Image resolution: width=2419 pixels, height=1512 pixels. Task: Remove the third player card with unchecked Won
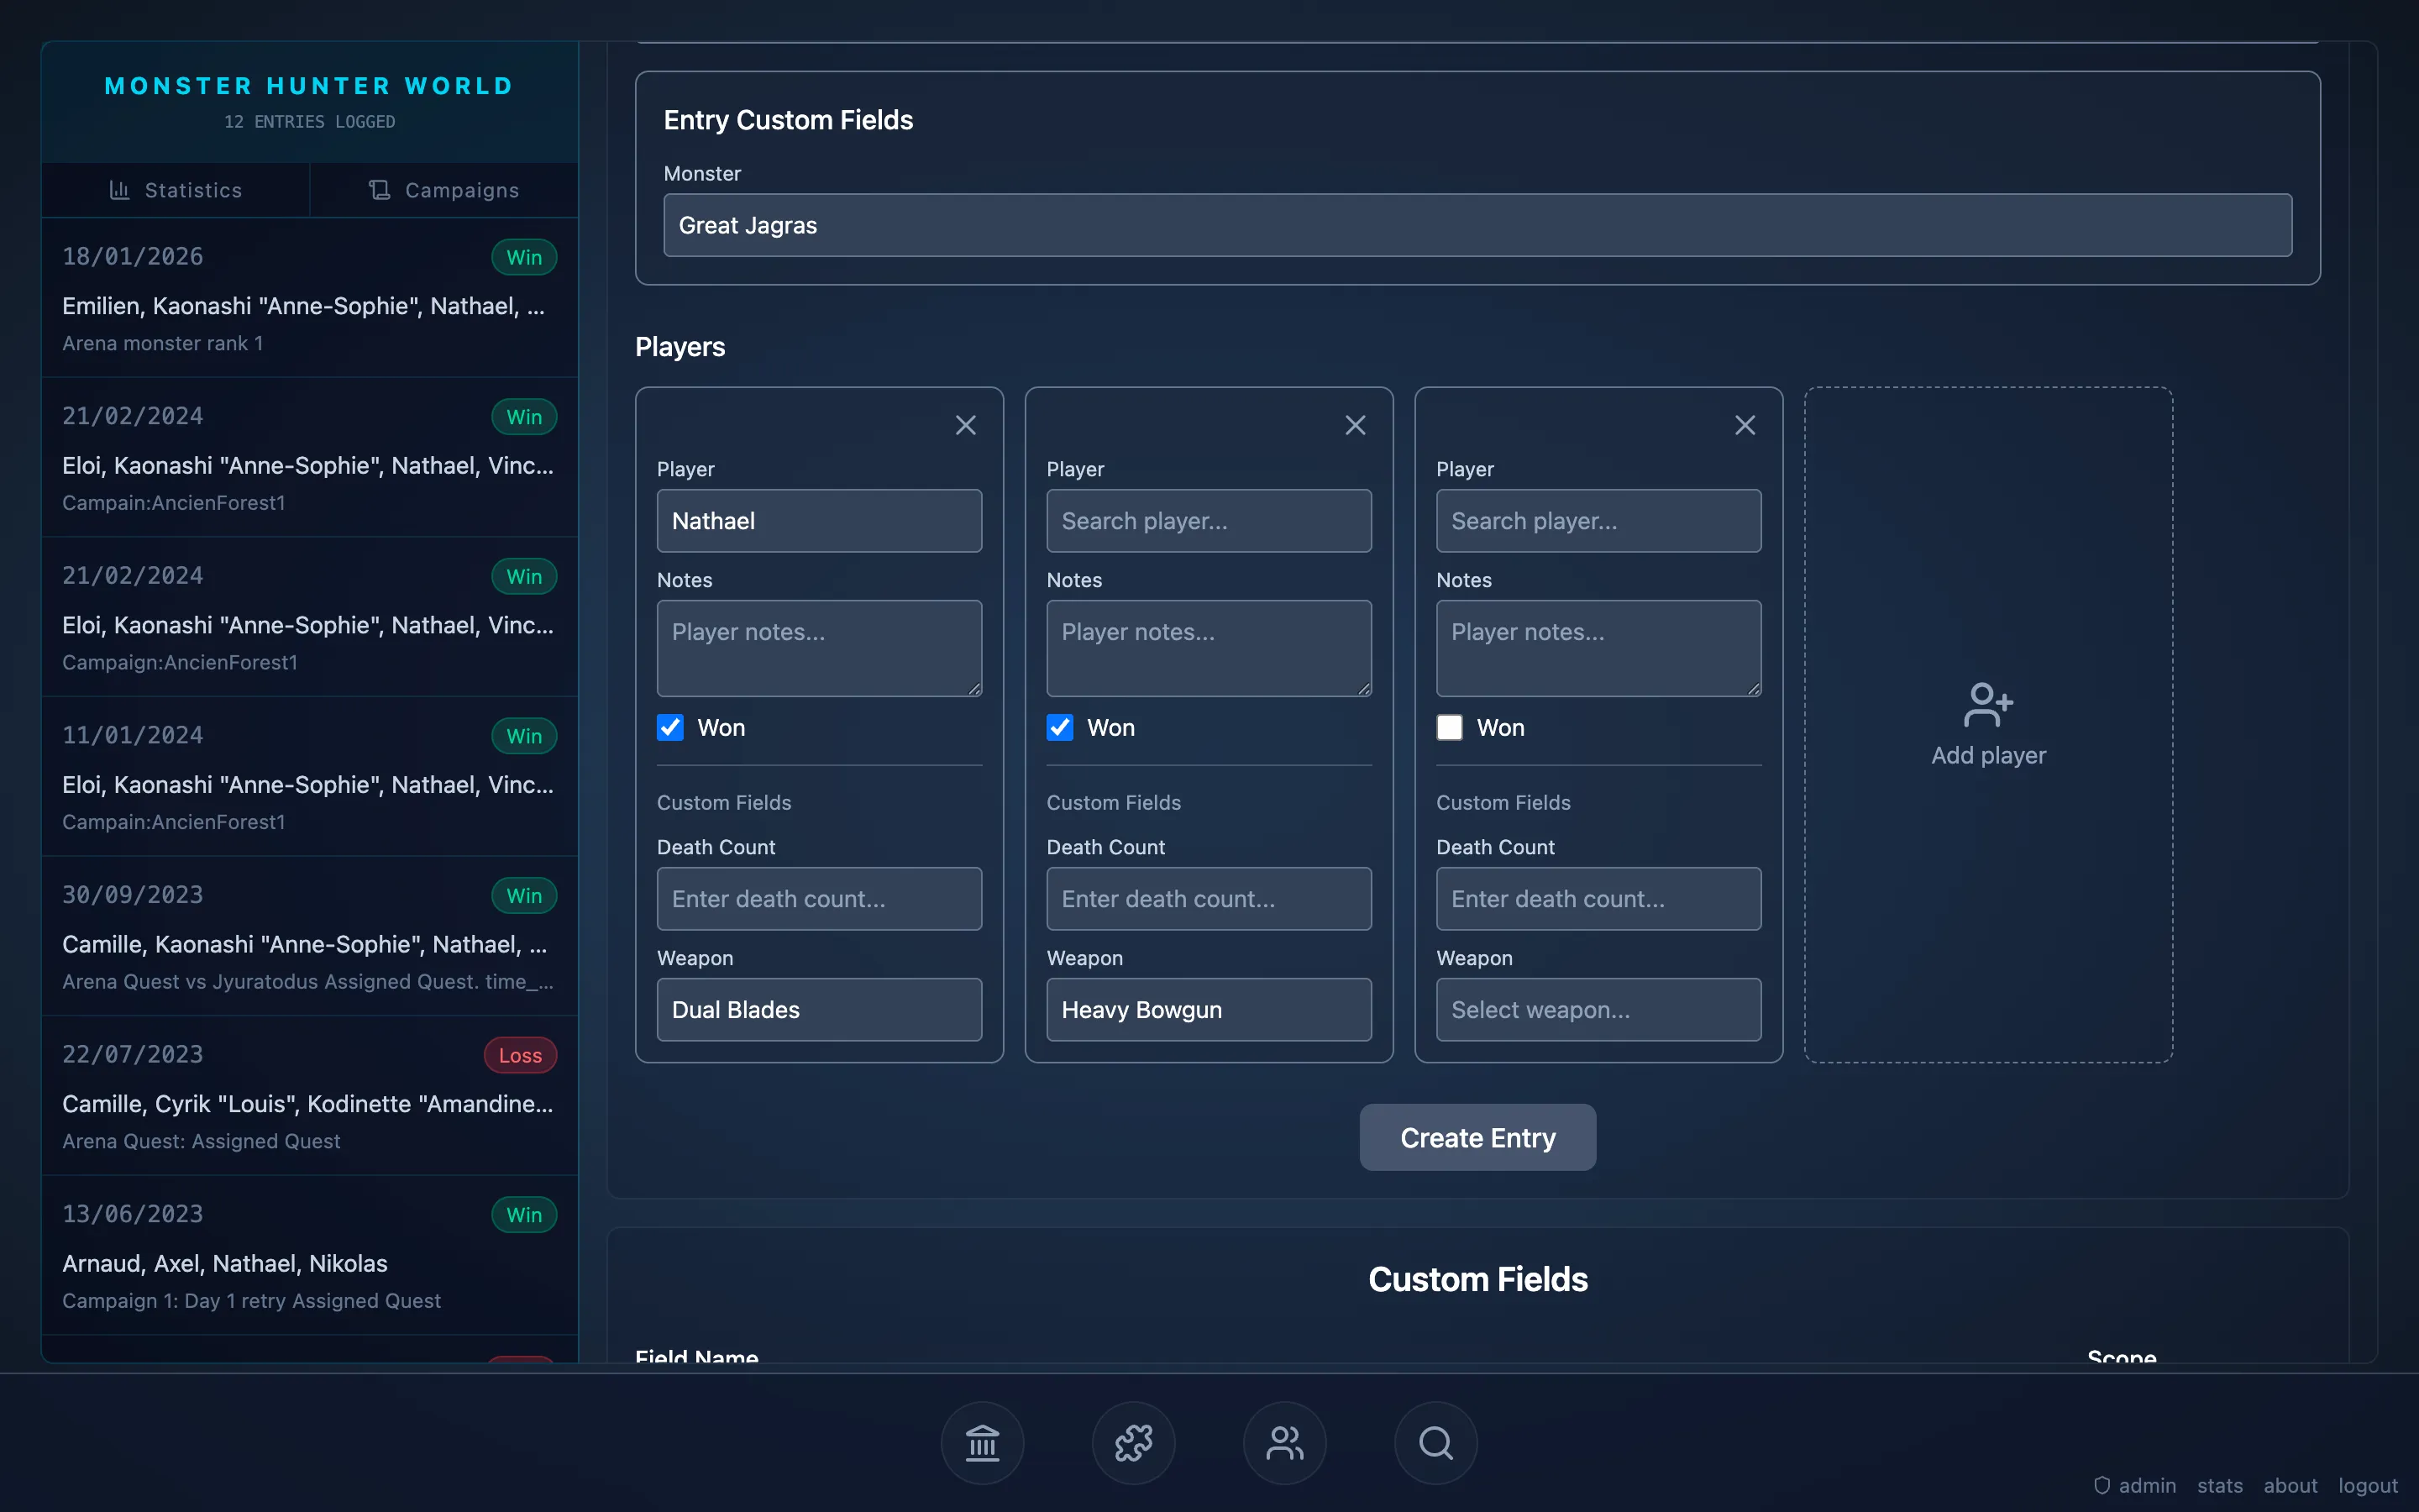coord(1745,425)
